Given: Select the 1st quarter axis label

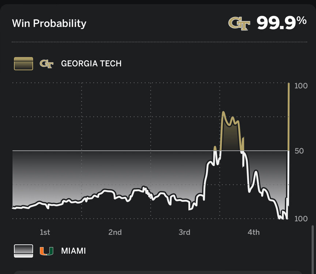Looking at the screenshot, I should pyautogui.click(x=45, y=232).
